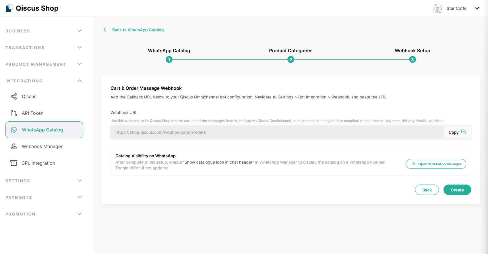Click the Qiscus Shop title text
This screenshot has height=254, width=488.
[x=37, y=8]
